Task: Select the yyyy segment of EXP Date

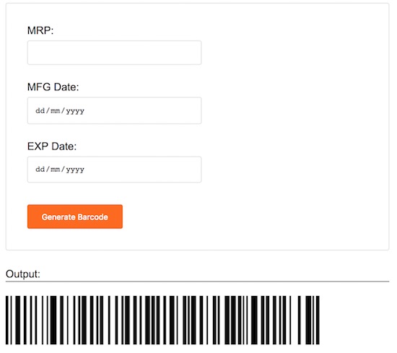Action: click(x=75, y=170)
